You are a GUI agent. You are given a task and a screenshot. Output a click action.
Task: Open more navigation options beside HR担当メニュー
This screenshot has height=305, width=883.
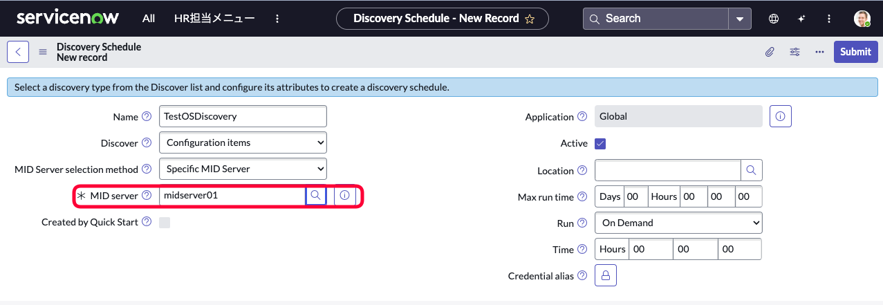(x=277, y=19)
